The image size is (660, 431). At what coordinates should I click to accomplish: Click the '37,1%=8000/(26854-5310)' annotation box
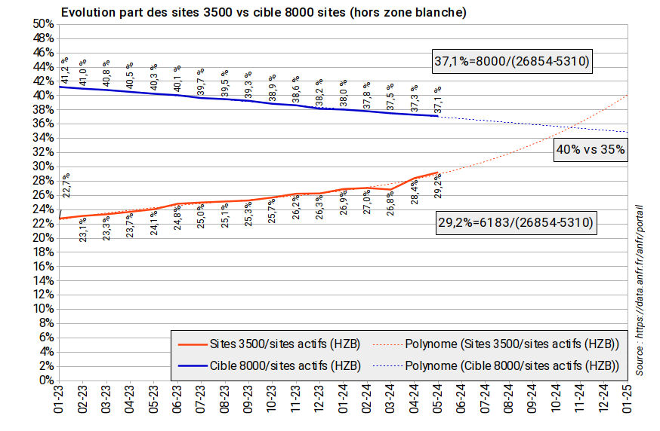pyautogui.click(x=510, y=61)
